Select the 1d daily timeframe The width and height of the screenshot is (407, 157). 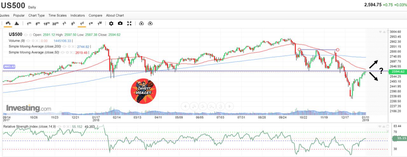pyautogui.click(x=82, y=23)
